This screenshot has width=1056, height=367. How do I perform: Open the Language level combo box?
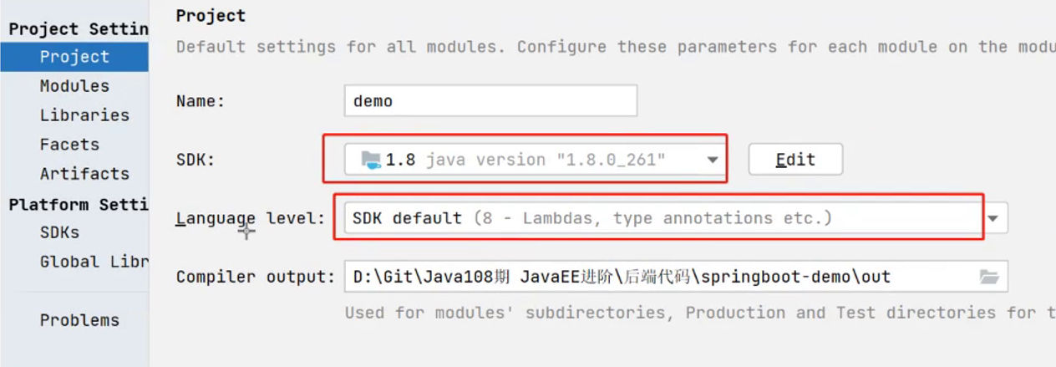(x=676, y=218)
